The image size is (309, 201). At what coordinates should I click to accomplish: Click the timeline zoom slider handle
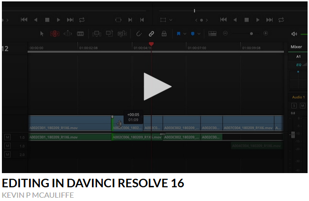pyautogui.click(x=251, y=34)
